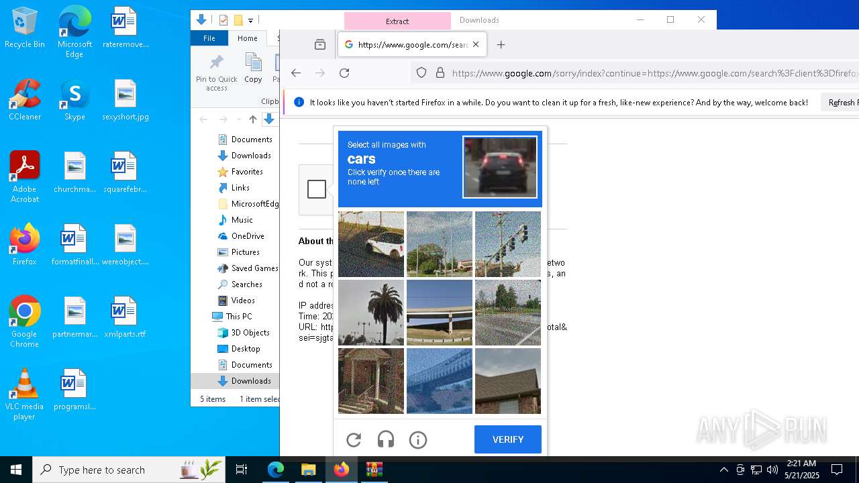This screenshot has width=859, height=483.
Task: Select Adobe Acrobat desktop shortcut
Action: [x=25, y=177]
